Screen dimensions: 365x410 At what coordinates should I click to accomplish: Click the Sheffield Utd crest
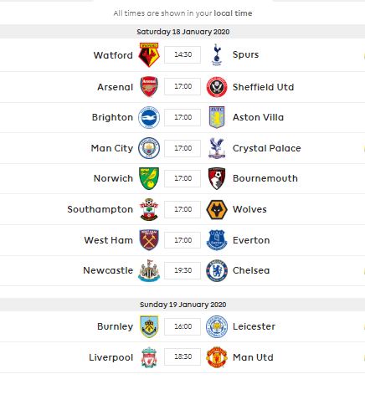point(217,87)
